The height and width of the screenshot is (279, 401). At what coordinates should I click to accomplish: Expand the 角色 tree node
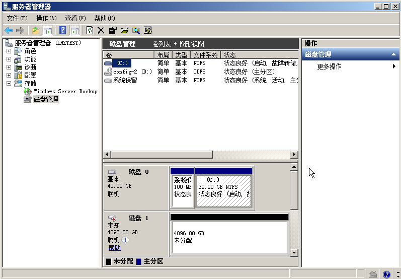pyautogui.click(x=9, y=51)
